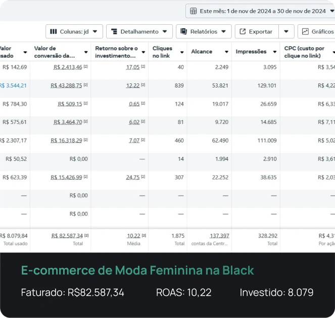Select the "Cliques no link" column header
This screenshot has width=335, height=318.
tap(163, 52)
